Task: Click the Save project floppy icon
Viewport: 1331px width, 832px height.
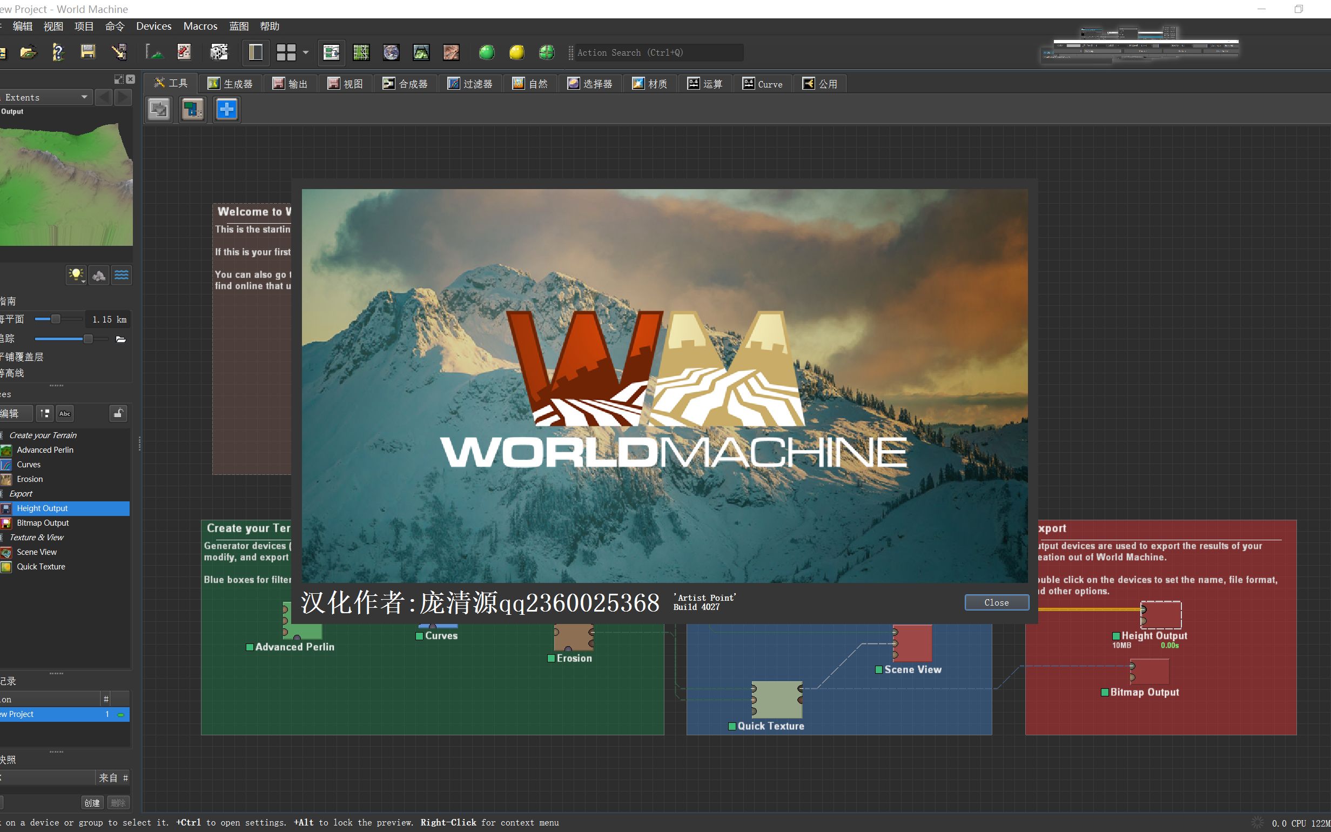Action: point(88,52)
